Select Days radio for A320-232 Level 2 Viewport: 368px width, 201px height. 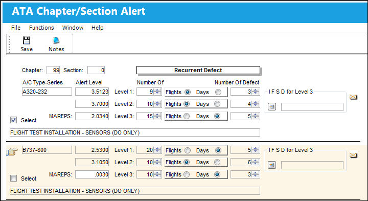(217, 104)
